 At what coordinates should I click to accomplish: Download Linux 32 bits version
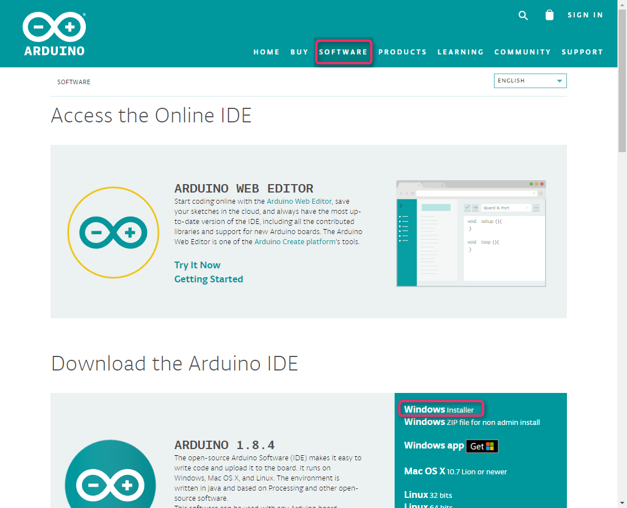(428, 495)
